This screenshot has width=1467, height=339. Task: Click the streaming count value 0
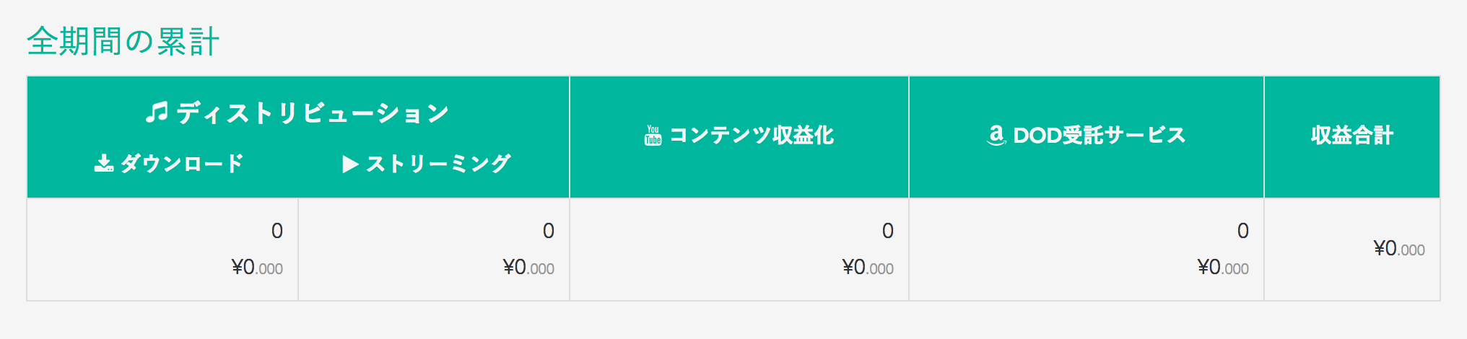coord(548,231)
